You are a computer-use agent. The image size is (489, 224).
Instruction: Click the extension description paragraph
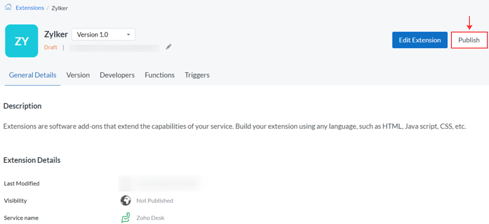[x=234, y=127]
